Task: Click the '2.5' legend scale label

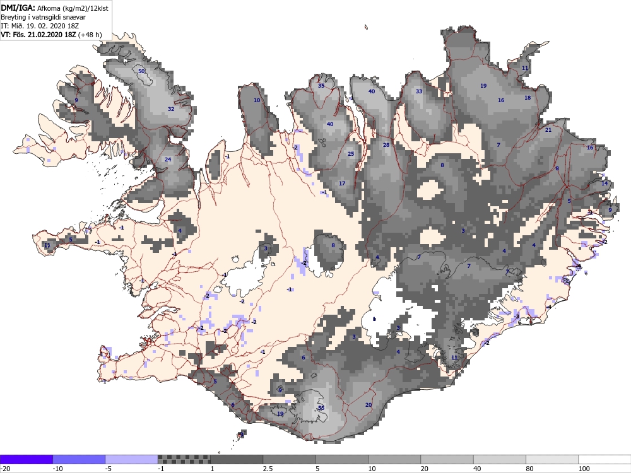Action: [268, 469]
